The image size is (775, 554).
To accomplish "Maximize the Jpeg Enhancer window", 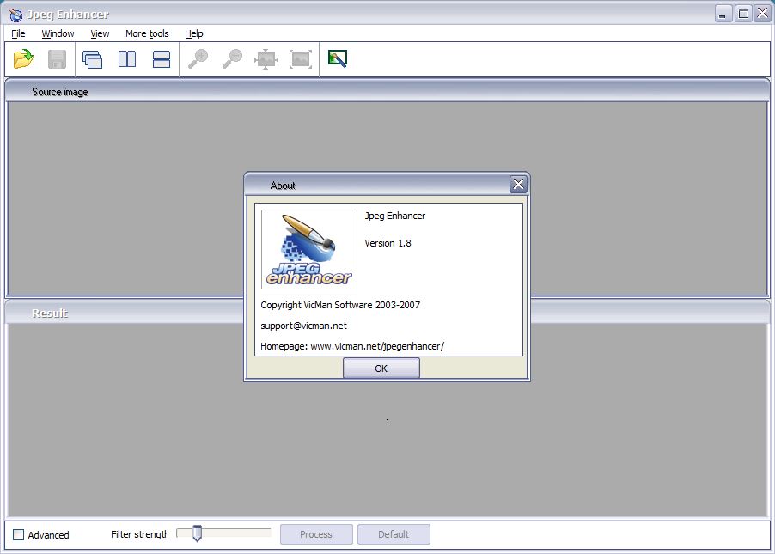I will click(x=743, y=14).
